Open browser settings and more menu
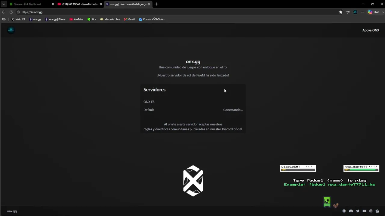Screen dimensions: 385x216 coord(362,12)
